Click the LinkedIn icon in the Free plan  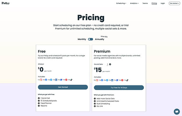point(56,79)
